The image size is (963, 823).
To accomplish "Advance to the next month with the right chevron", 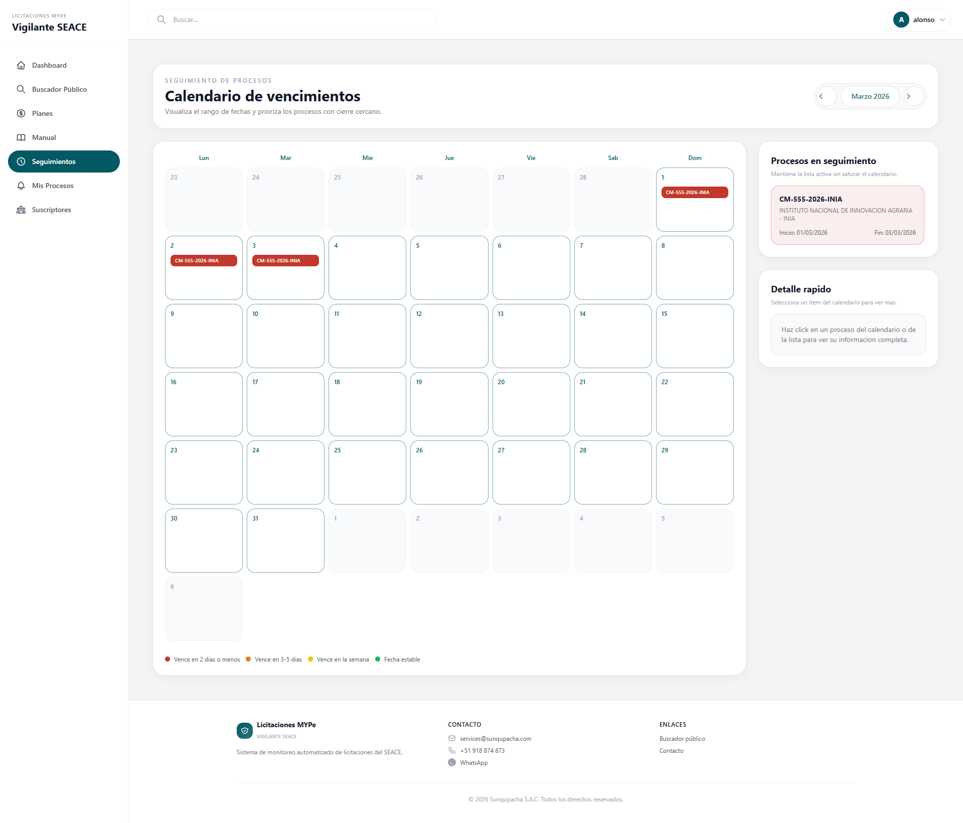I will [x=909, y=96].
